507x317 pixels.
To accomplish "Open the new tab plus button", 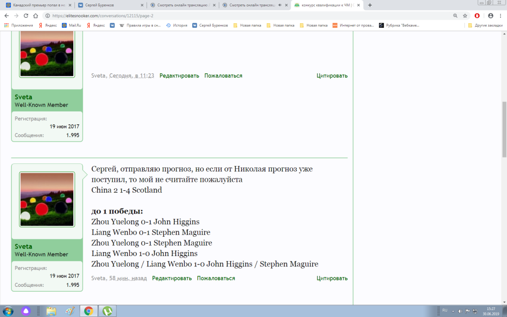I will (370, 5).
